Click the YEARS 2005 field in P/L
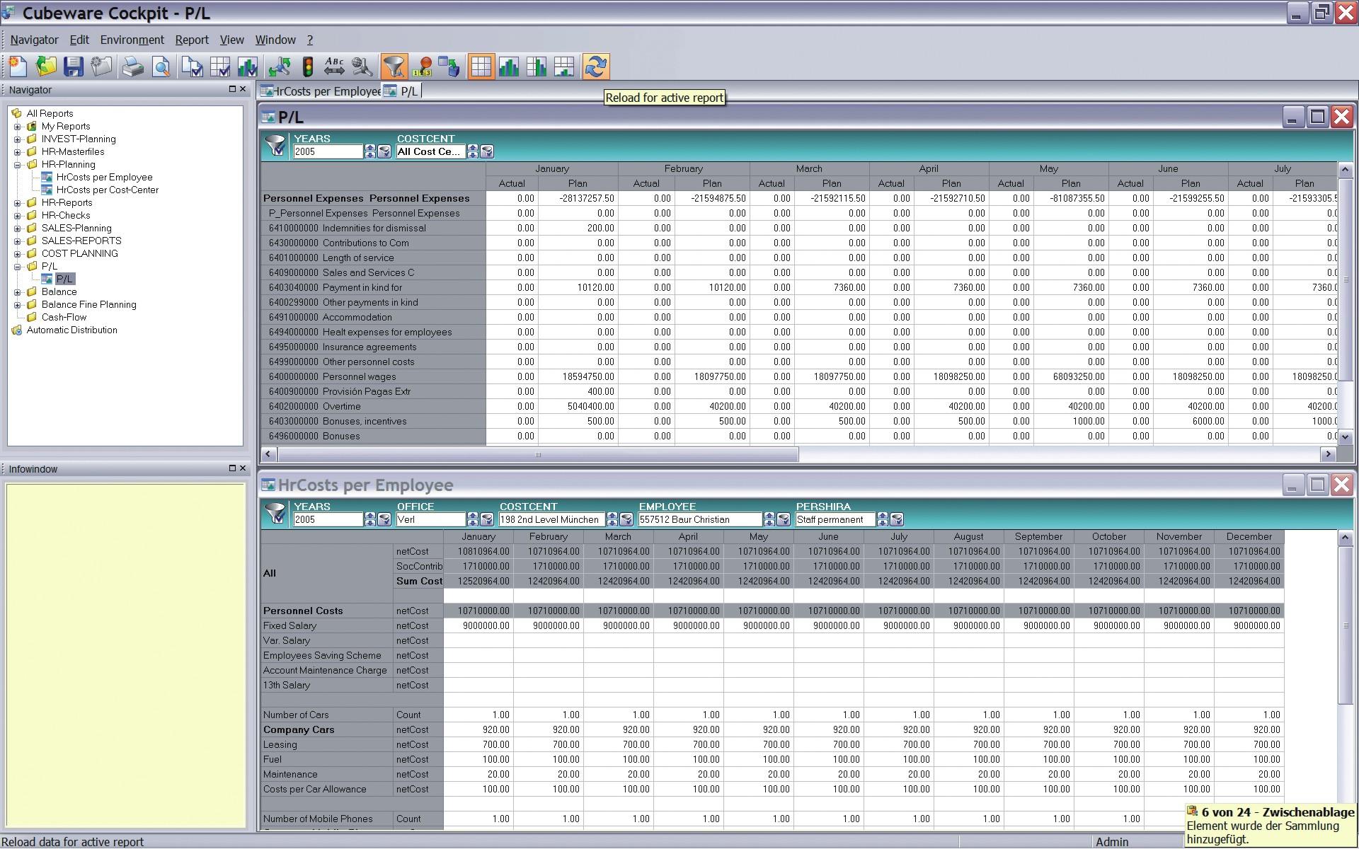Image resolution: width=1359 pixels, height=849 pixels. pyautogui.click(x=328, y=151)
